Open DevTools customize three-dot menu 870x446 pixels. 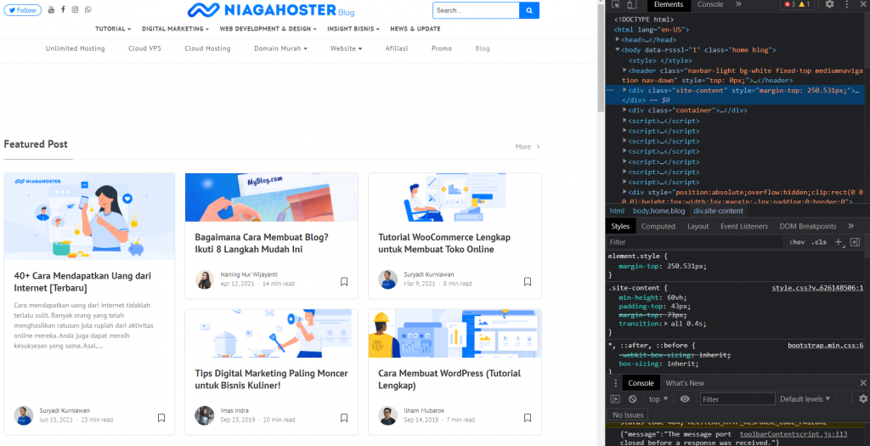847,4
